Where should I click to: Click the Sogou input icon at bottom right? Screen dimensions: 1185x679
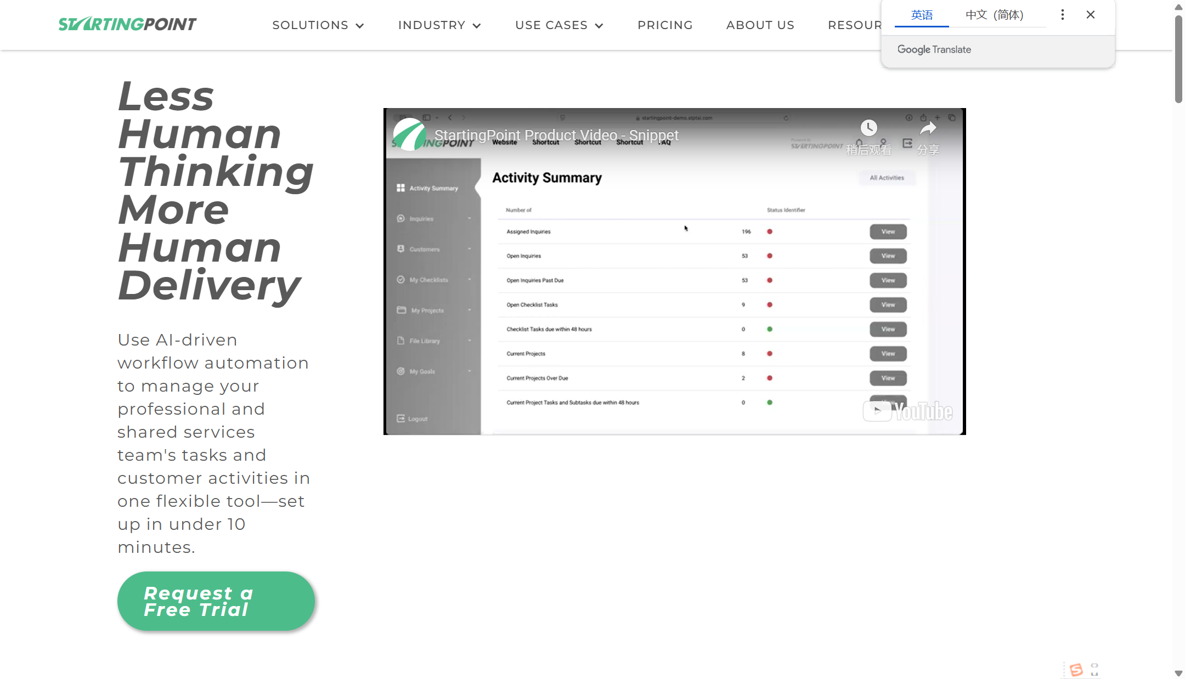click(x=1076, y=670)
